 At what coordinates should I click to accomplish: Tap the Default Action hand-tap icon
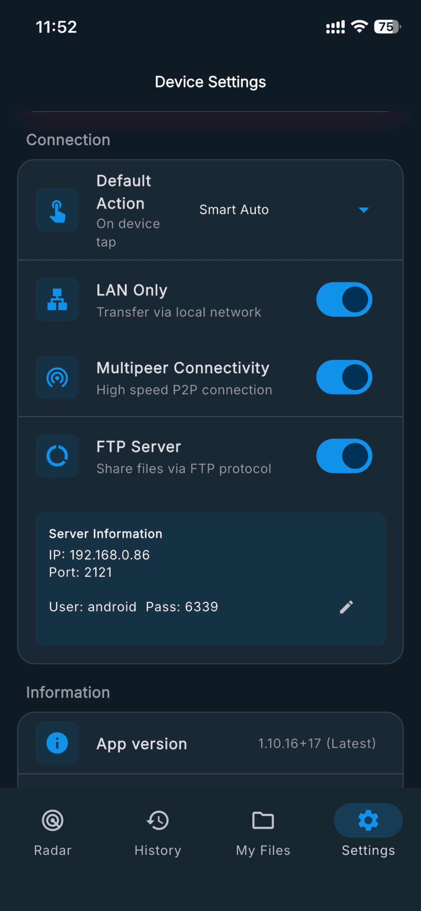coord(57,210)
